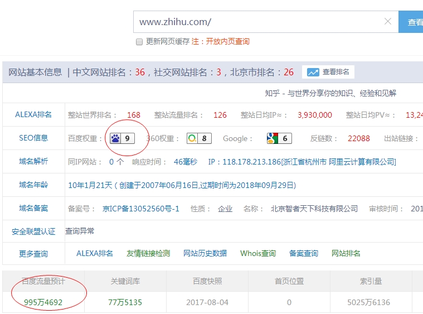Click company name 北京智者天下科技有限公司

tap(314, 209)
